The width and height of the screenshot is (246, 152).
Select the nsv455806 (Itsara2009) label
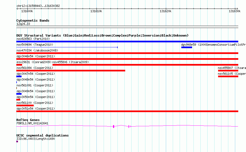click(x=70, y=62)
